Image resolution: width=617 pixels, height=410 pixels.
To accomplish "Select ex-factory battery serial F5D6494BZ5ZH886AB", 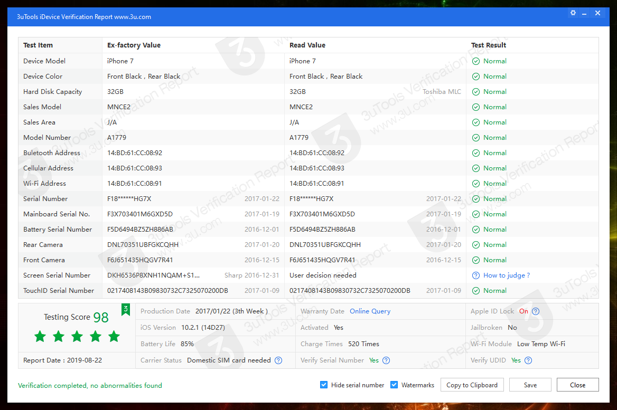I will pos(140,230).
